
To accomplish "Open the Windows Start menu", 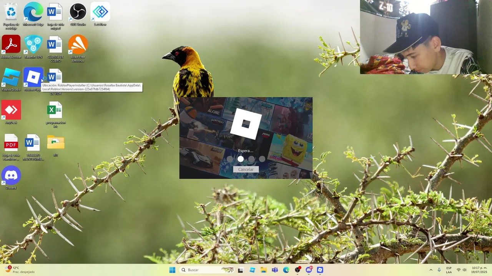I will (x=172, y=270).
